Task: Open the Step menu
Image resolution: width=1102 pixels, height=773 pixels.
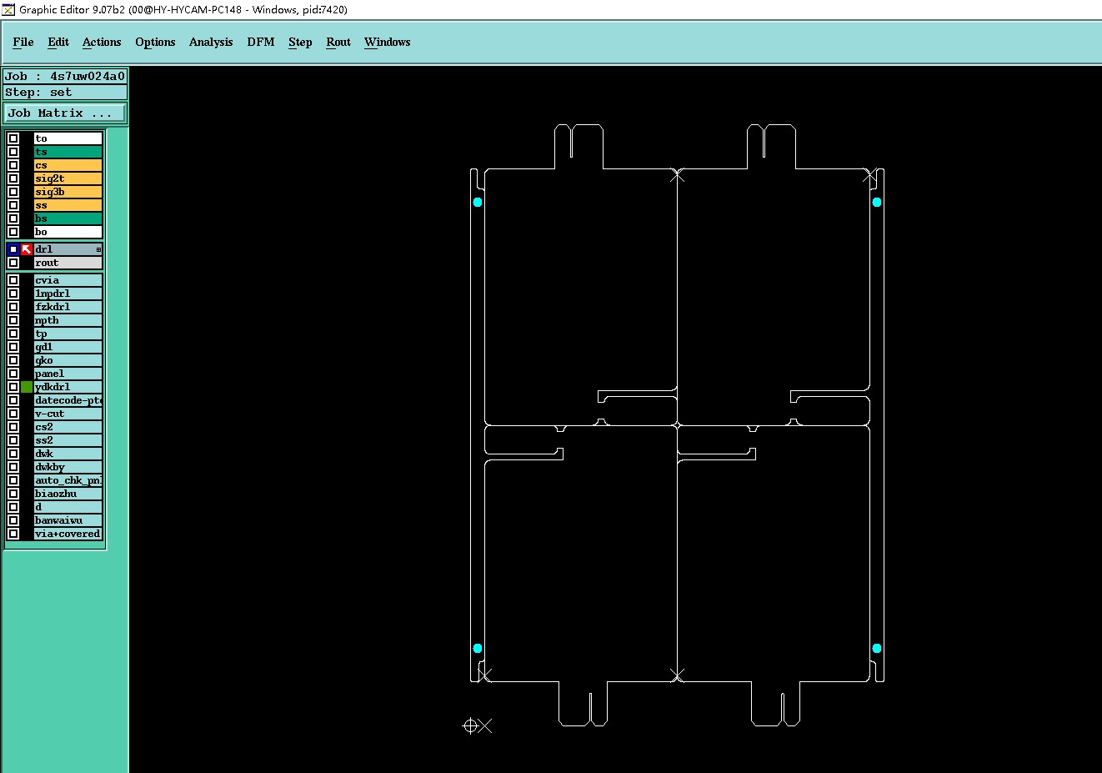Action: click(300, 42)
